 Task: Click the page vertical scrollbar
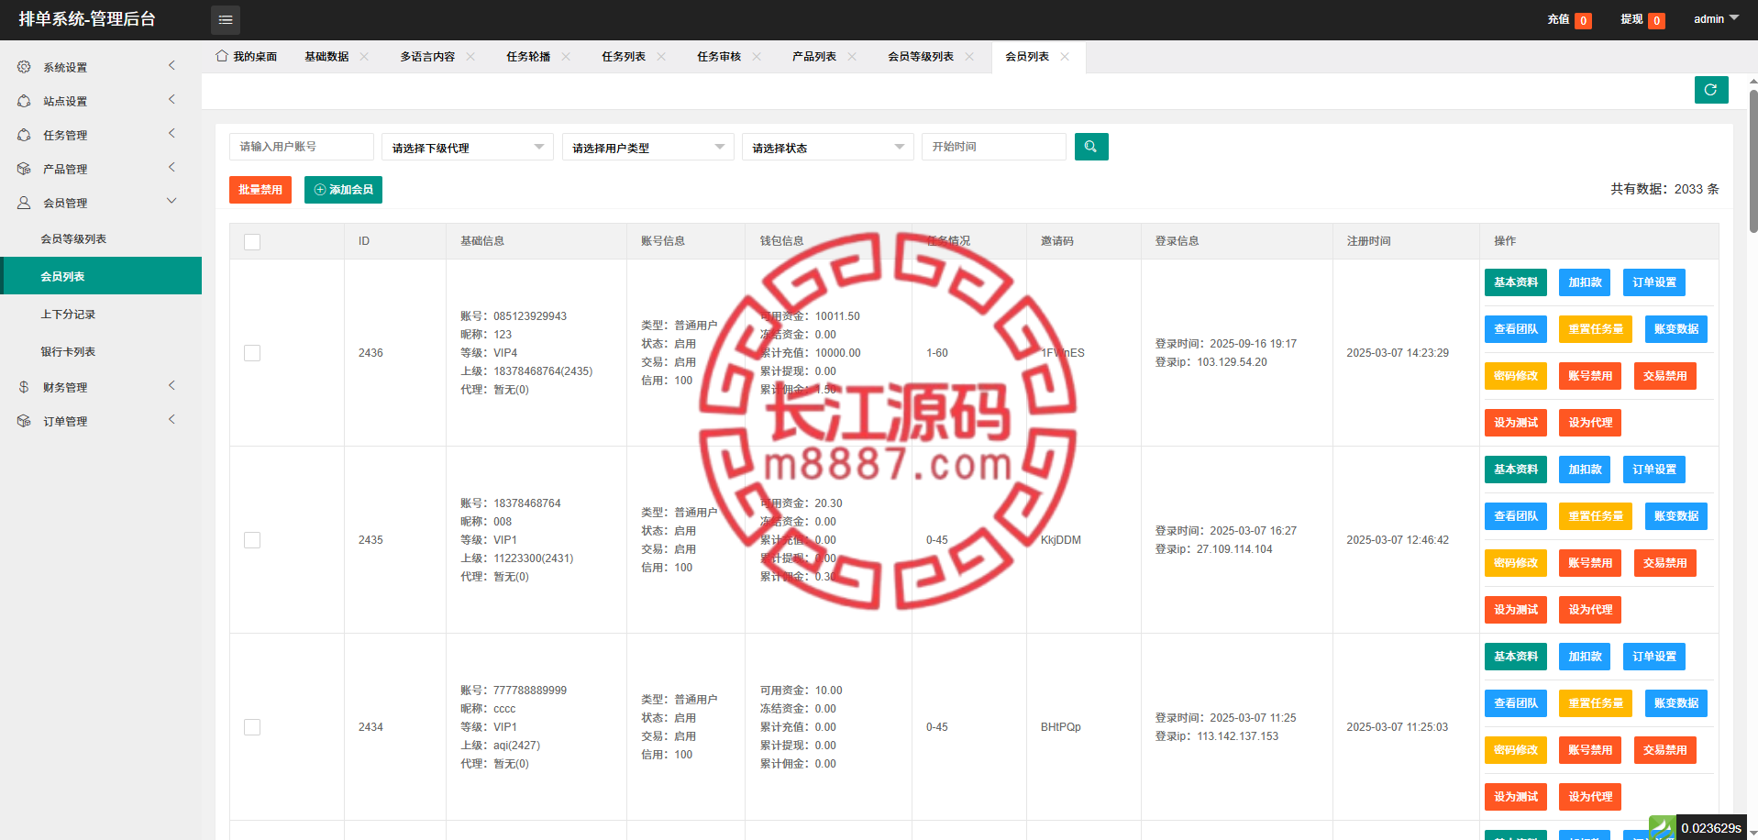1753,160
